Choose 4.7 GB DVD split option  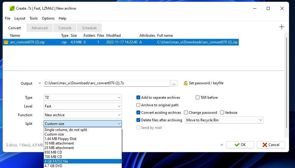83,166
